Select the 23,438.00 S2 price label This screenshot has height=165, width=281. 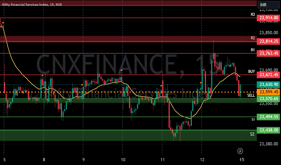(x=268, y=130)
